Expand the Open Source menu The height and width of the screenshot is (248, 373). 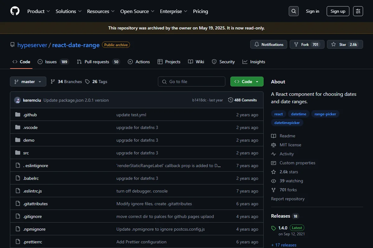point(137,11)
